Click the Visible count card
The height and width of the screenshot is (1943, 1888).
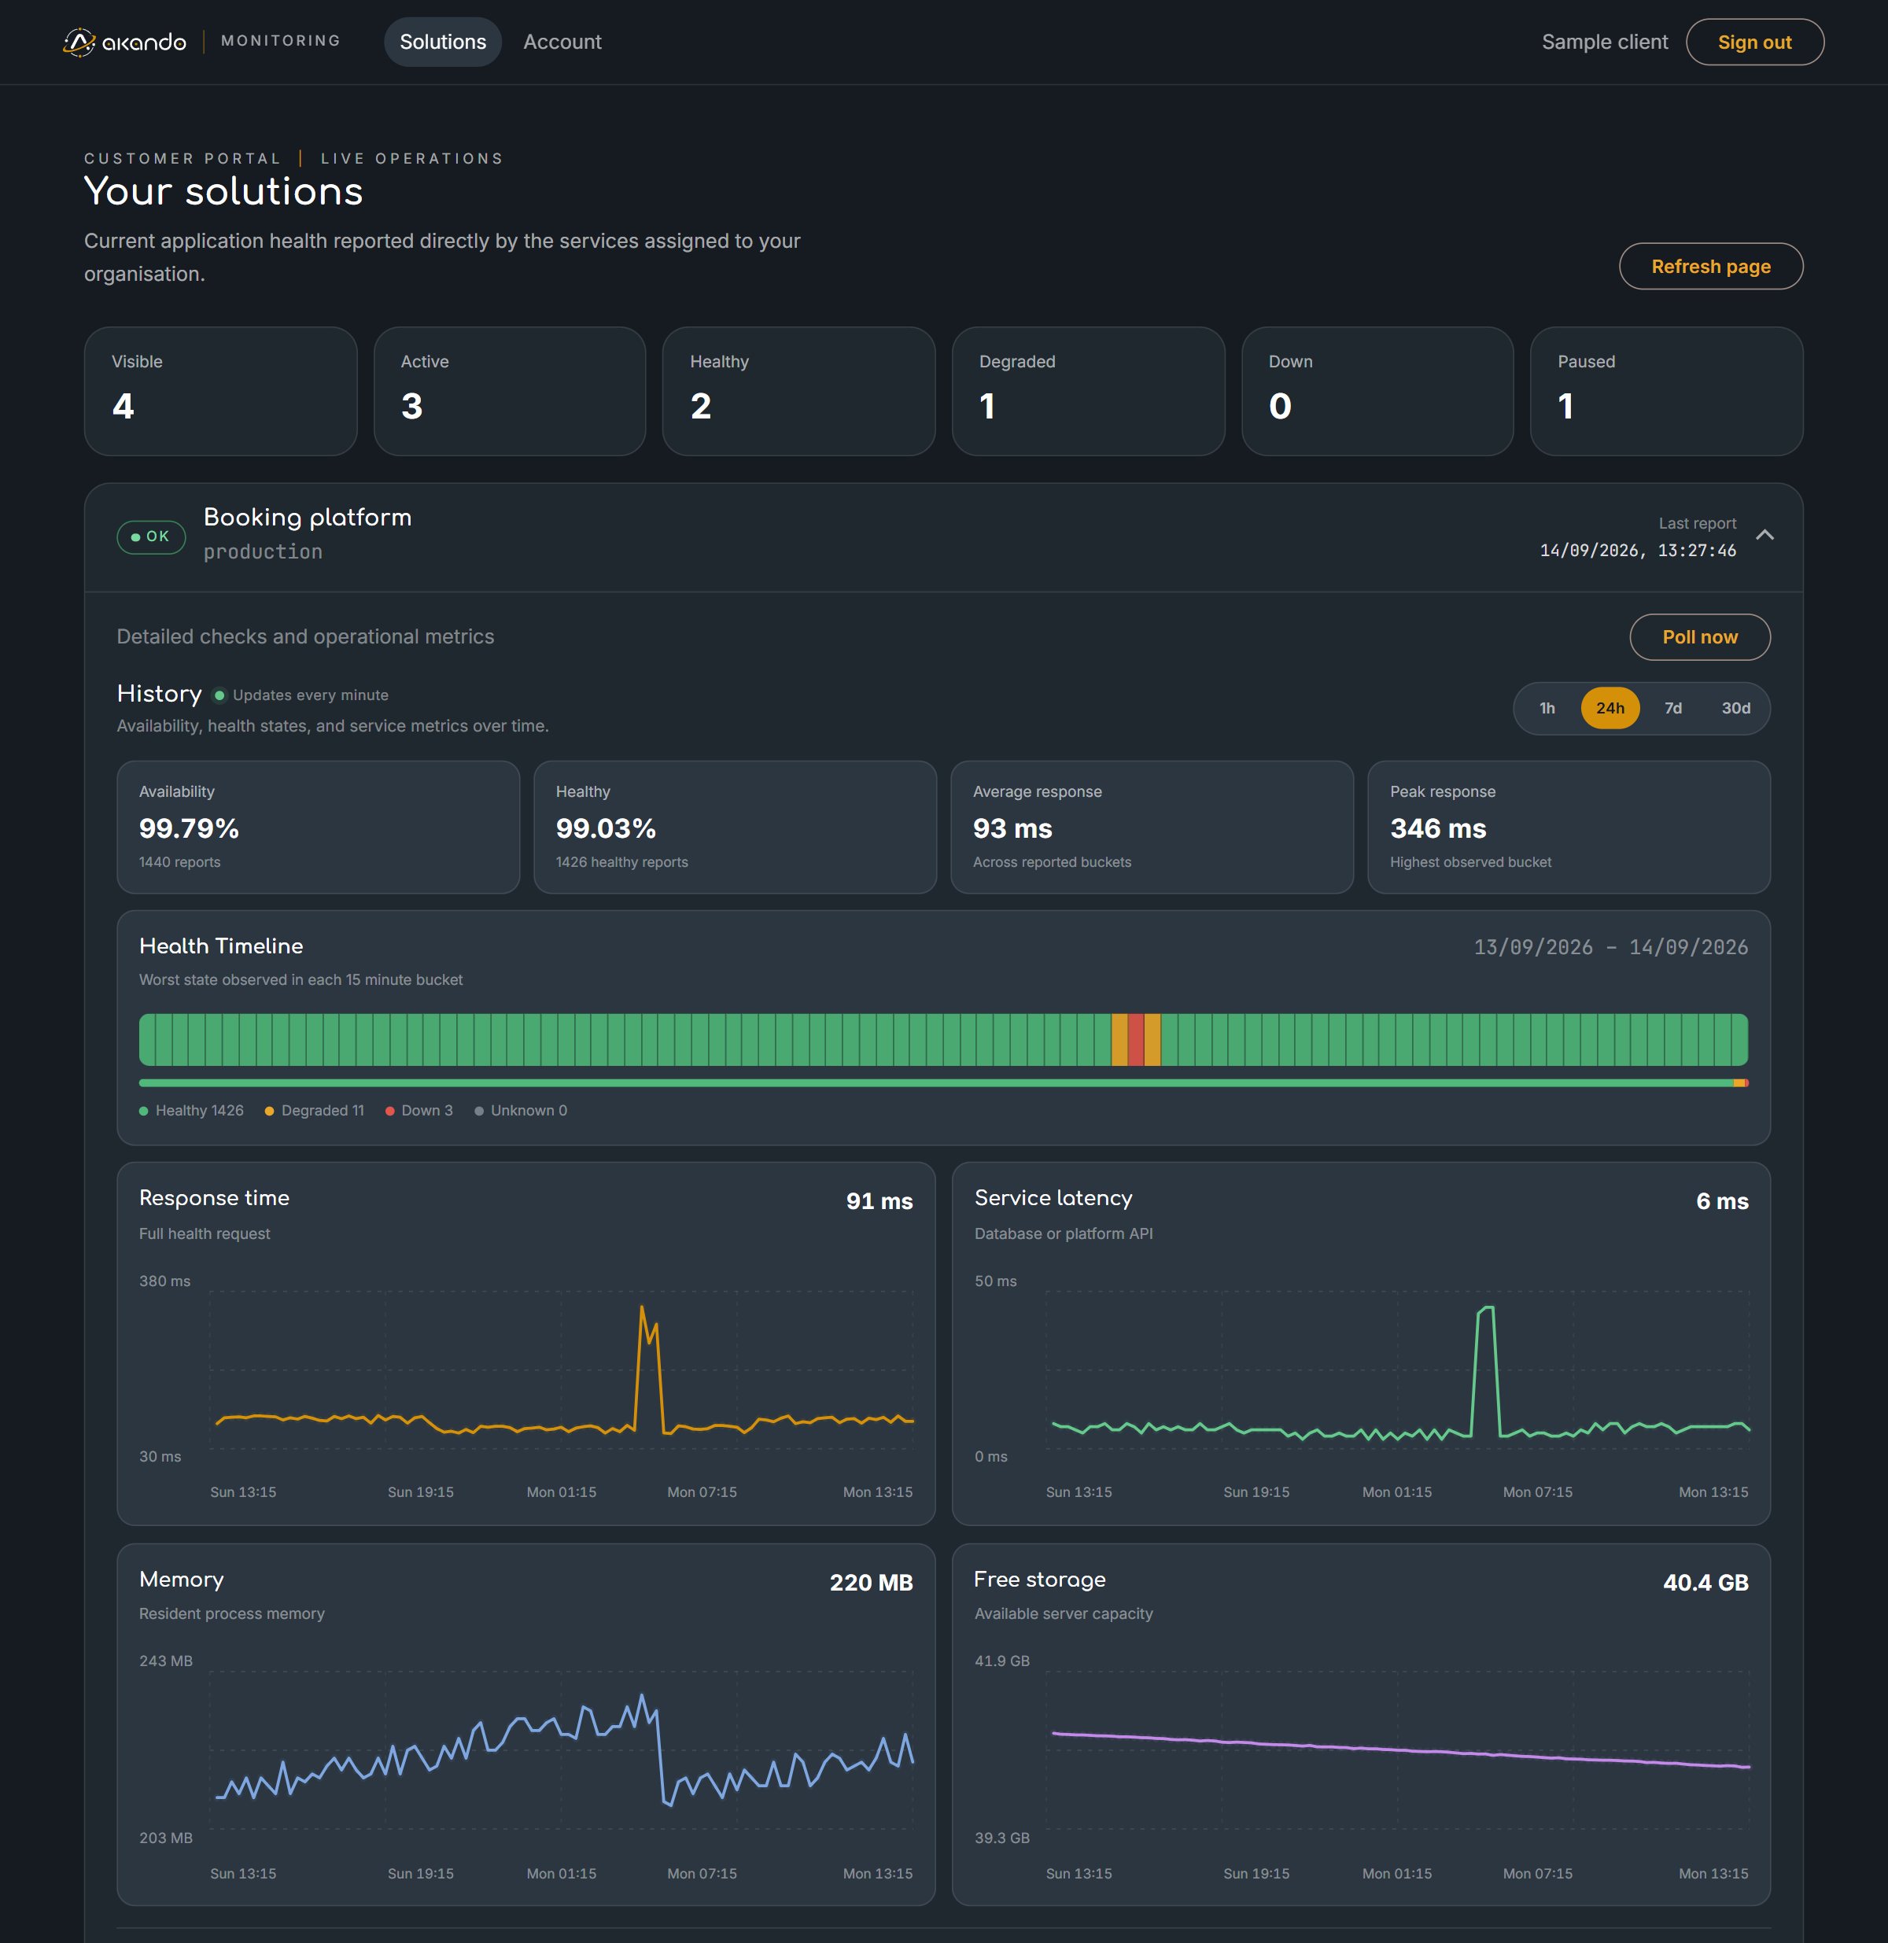click(220, 391)
